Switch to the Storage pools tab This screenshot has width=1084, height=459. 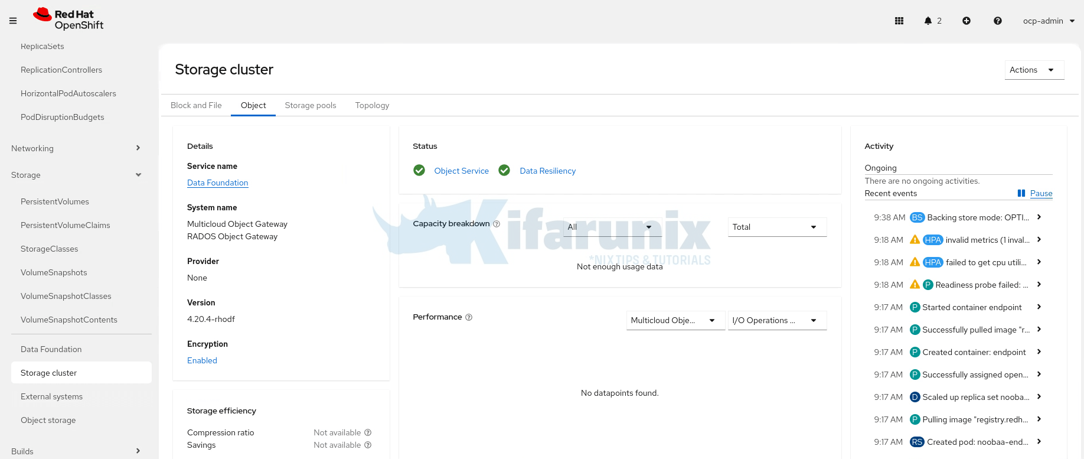pos(311,105)
